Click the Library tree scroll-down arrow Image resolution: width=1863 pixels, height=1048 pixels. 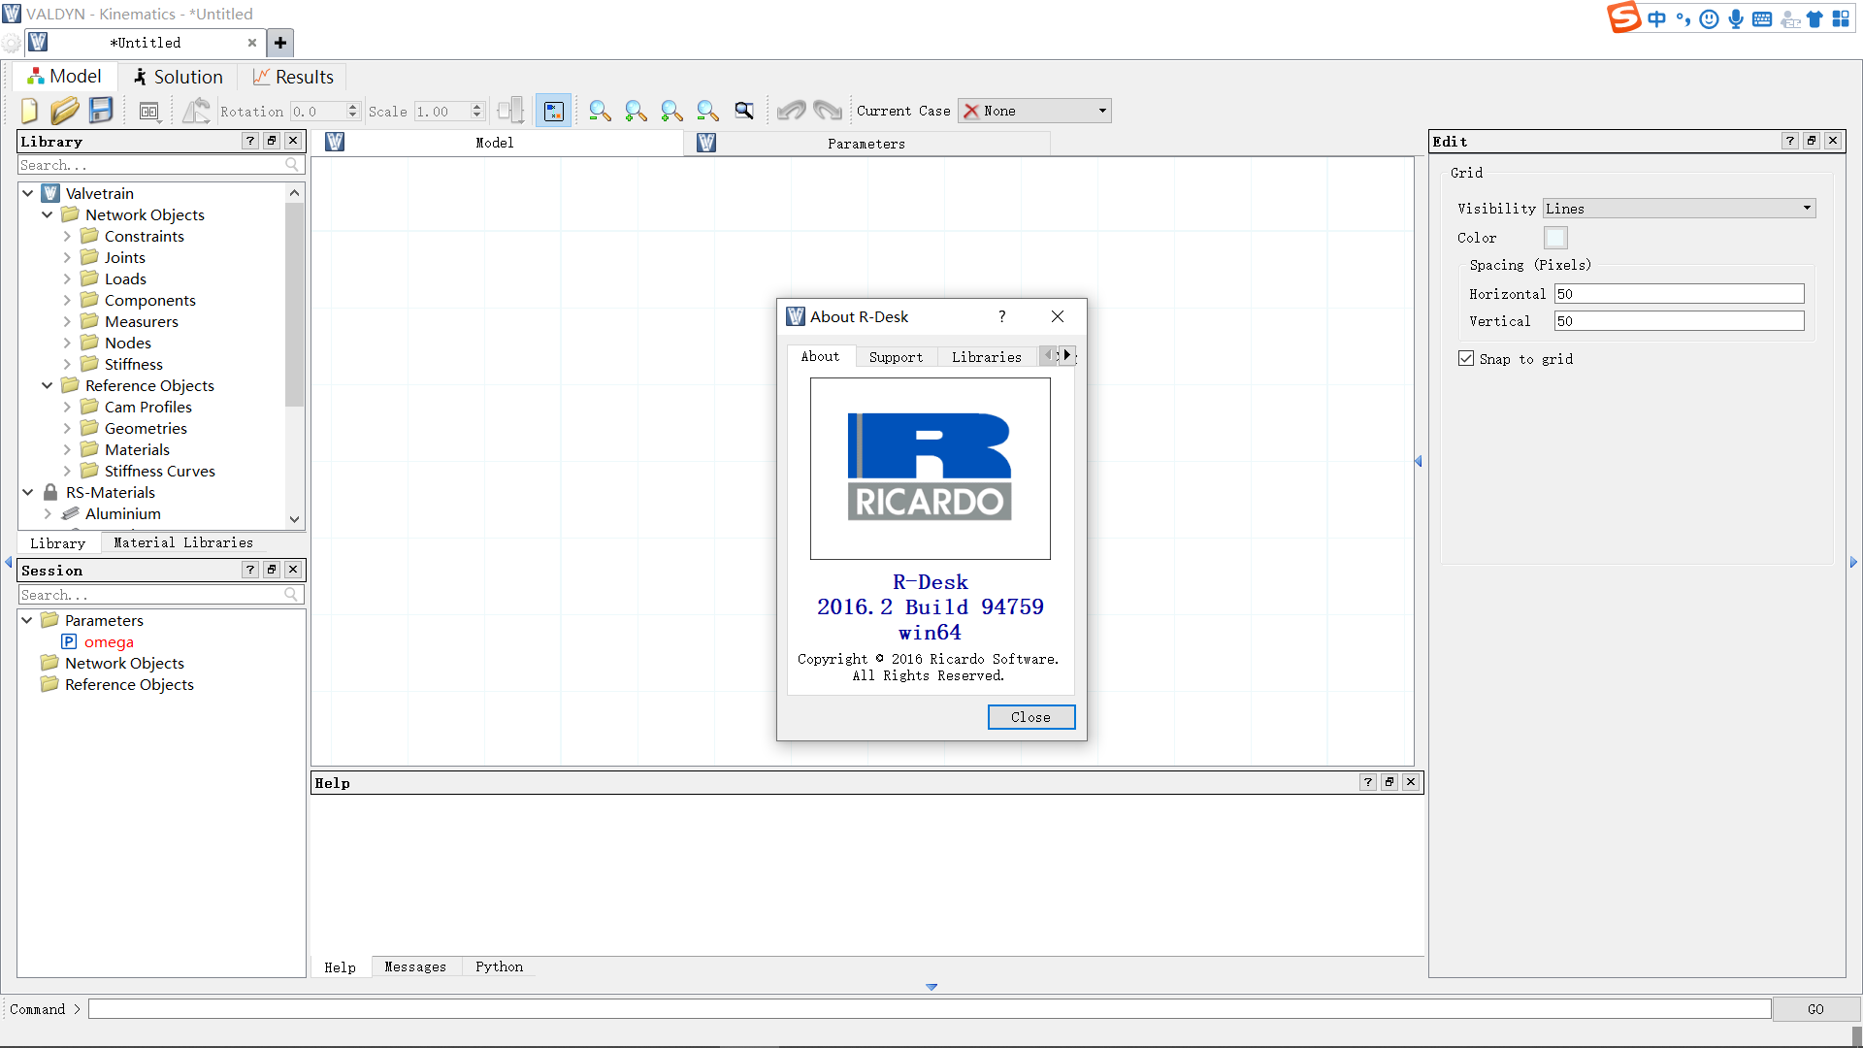tap(294, 519)
